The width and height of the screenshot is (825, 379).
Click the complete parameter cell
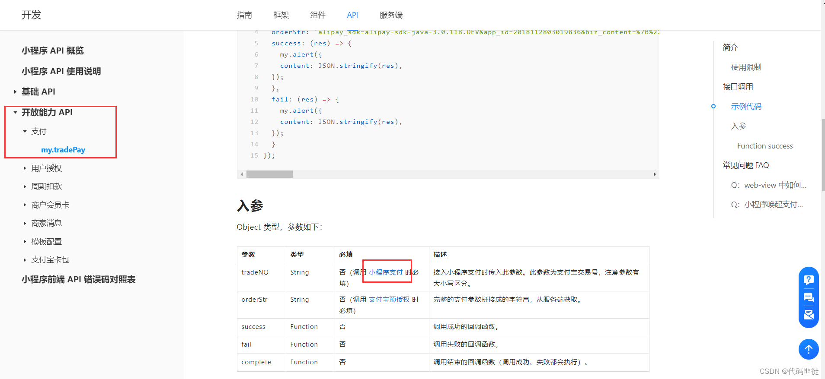tap(262, 362)
